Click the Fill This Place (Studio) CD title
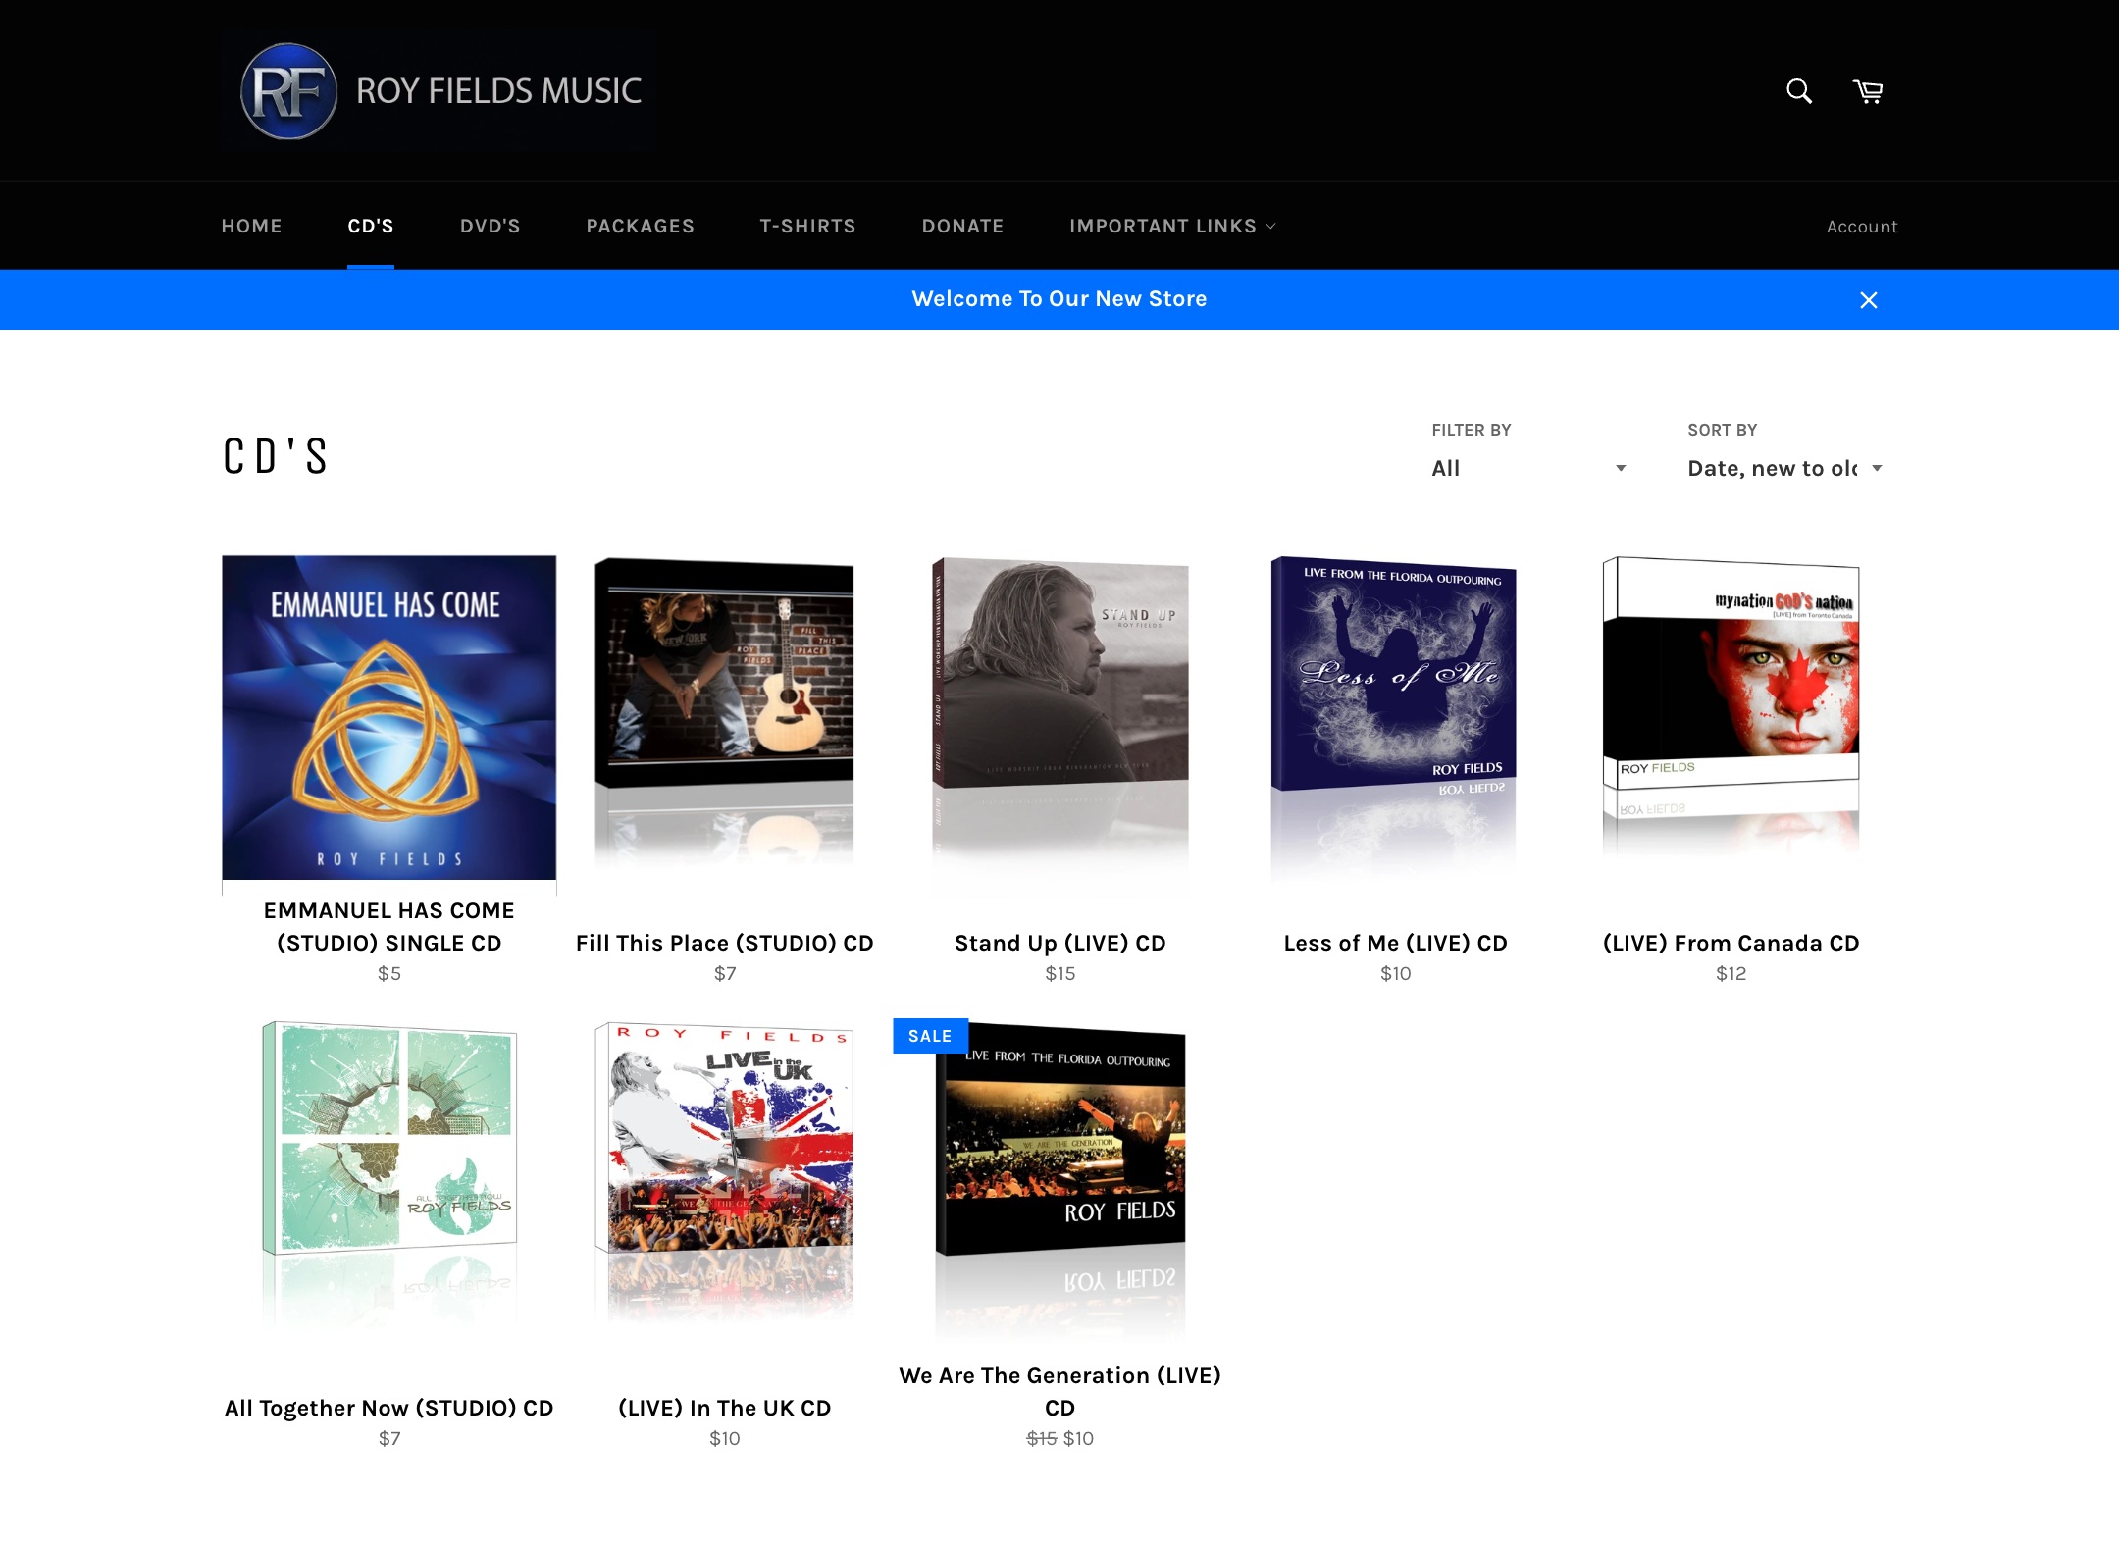2119x1545 pixels. 724,943
